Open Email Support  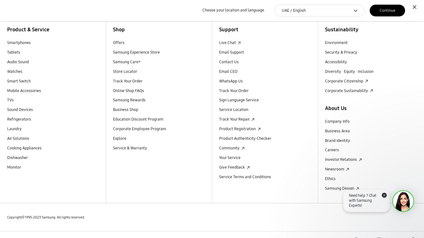coord(232,52)
